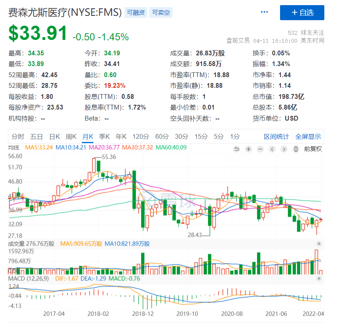Click MA30:37.32 moving average label
The height and width of the screenshot is (323, 337).
(138, 147)
